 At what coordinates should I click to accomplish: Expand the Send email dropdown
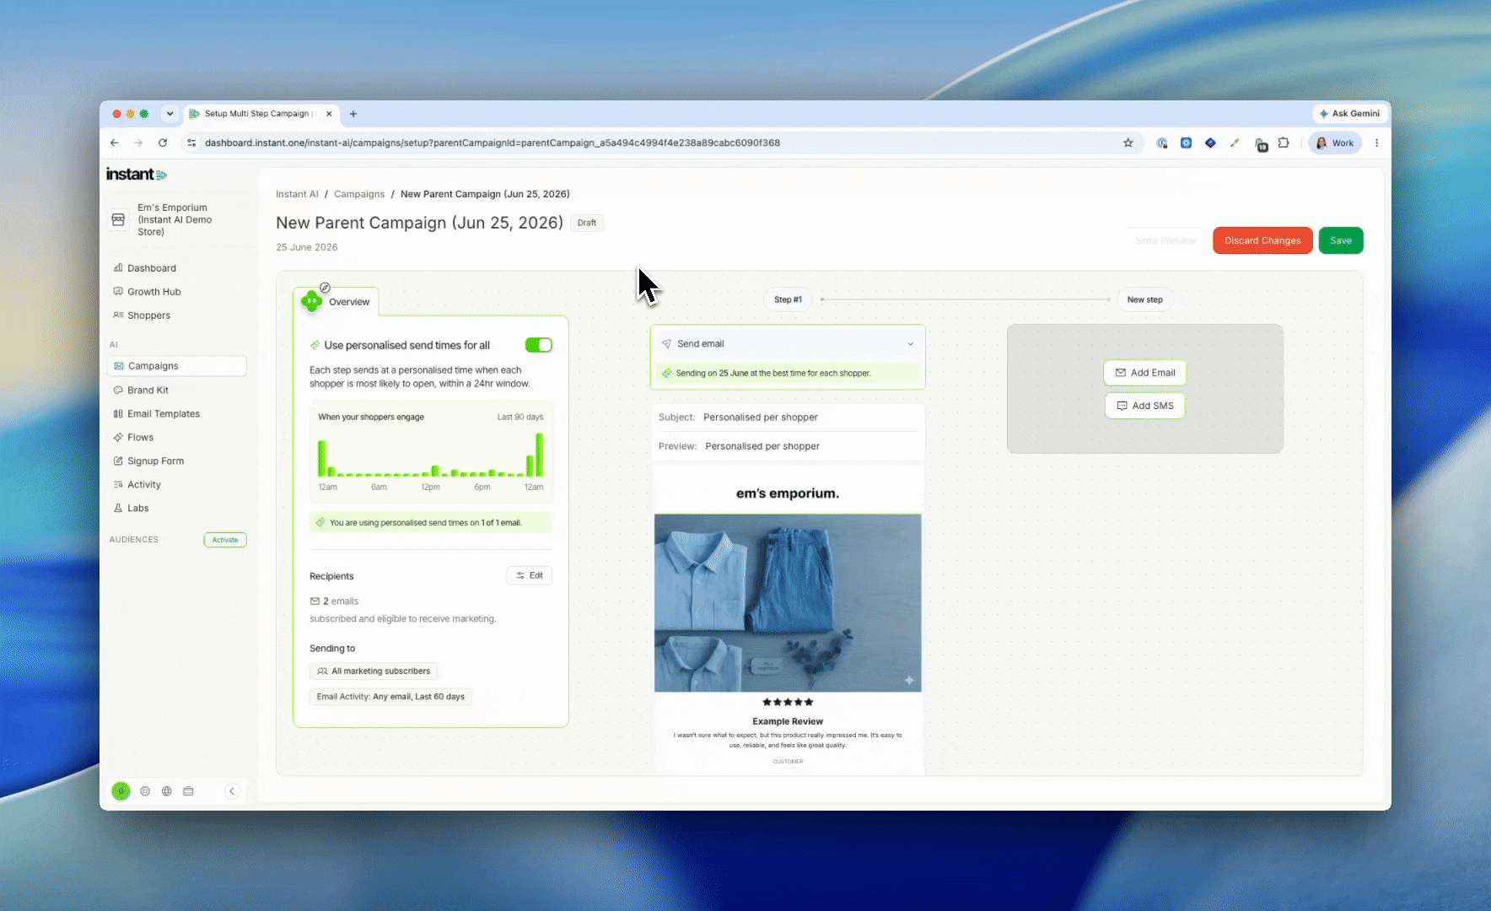point(788,344)
